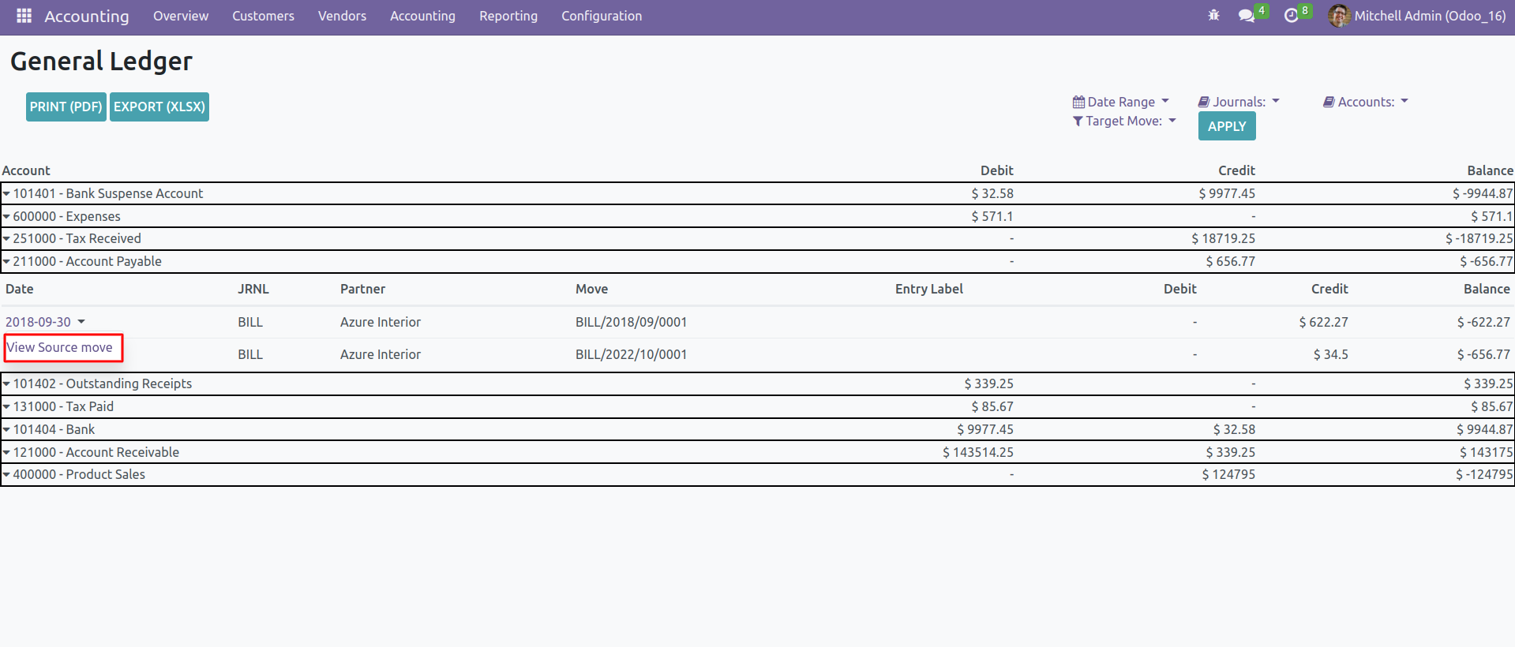This screenshot has width=1515, height=647.
Task: Click the Target Move filter icon
Action: click(1078, 121)
